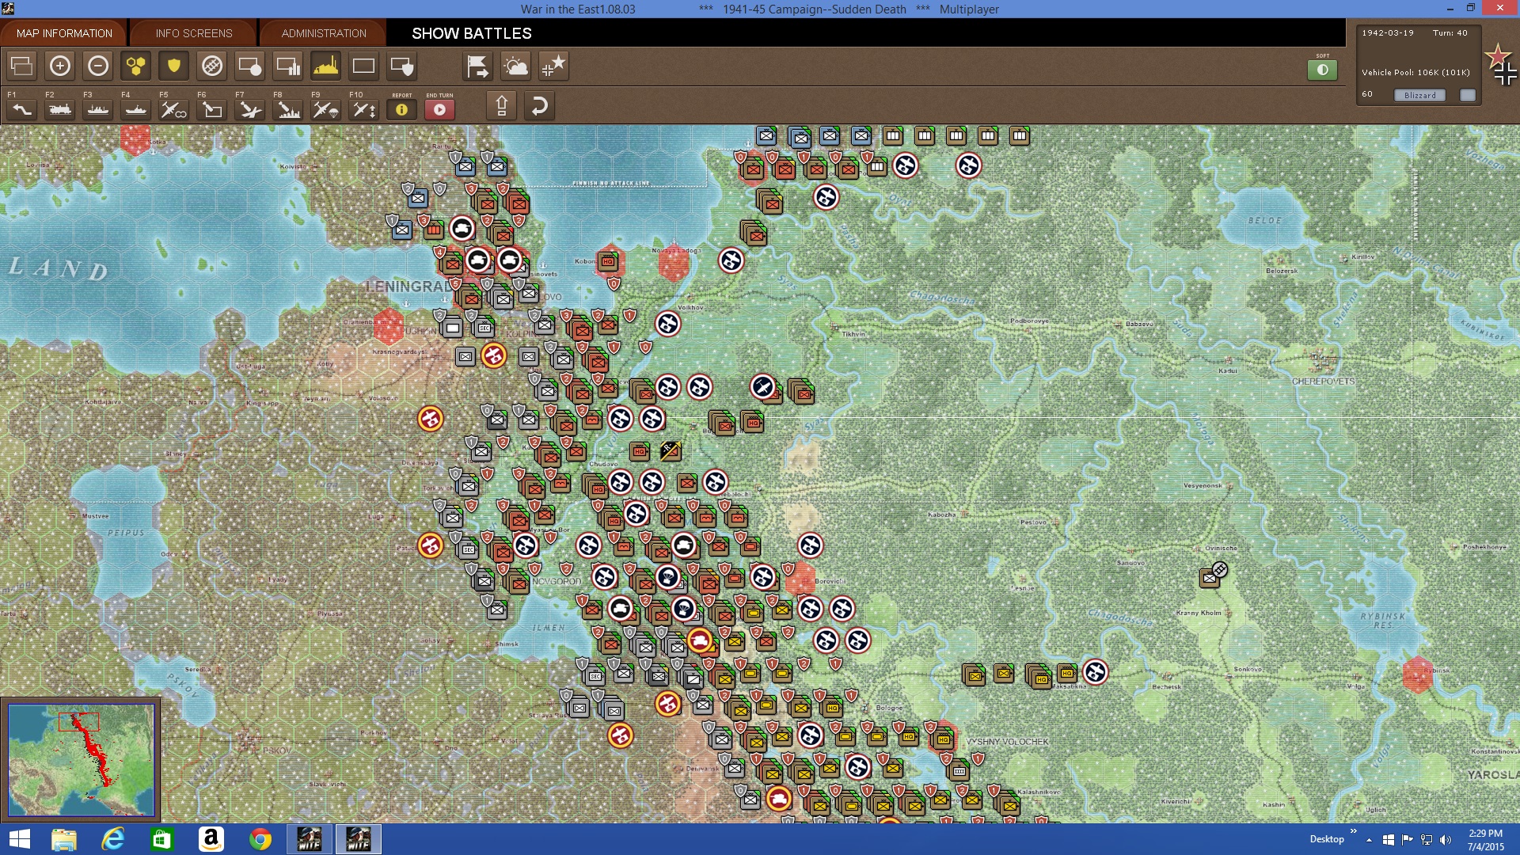Zoom in the map with plus icon
This screenshot has width=1520, height=855.
(59, 66)
